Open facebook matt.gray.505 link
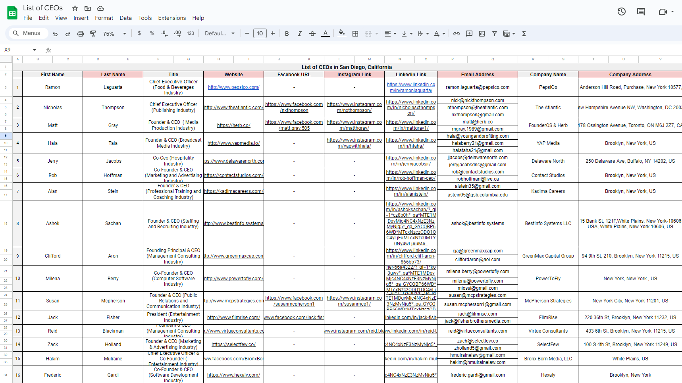682x383 pixels. (294, 125)
